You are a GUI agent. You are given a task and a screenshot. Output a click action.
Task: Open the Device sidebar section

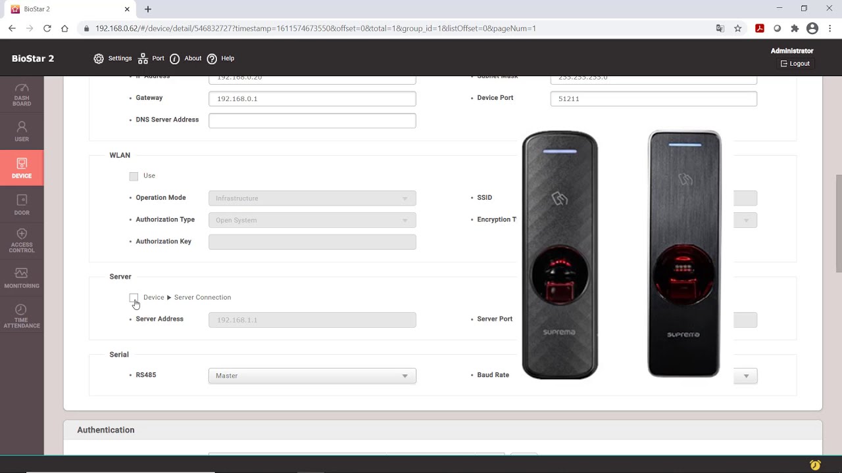pyautogui.click(x=22, y=168)
